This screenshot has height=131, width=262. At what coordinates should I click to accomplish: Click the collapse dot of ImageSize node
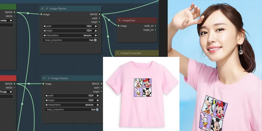tap(119, 20)
